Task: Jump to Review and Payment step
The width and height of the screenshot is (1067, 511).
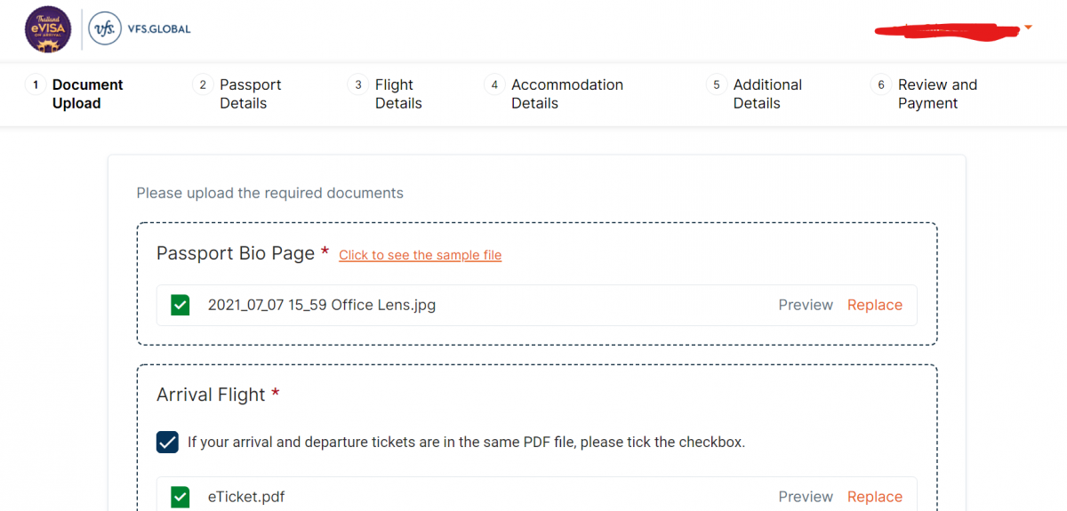Action: click(937, 94)
